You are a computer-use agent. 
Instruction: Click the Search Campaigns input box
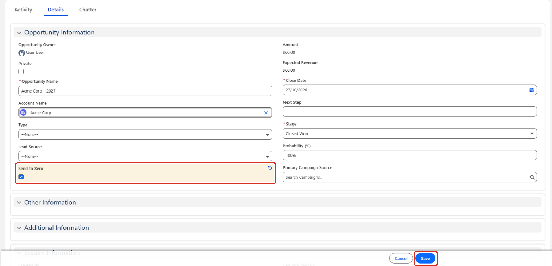tap(410, 177)
